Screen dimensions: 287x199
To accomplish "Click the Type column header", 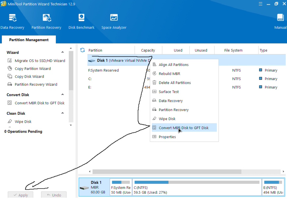I will (263, 50).
